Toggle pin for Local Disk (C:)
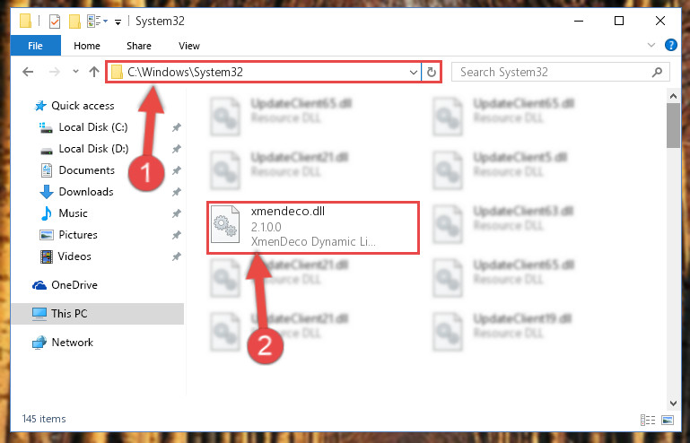Viewport: 690px width, 443px height. coord(177,127)
